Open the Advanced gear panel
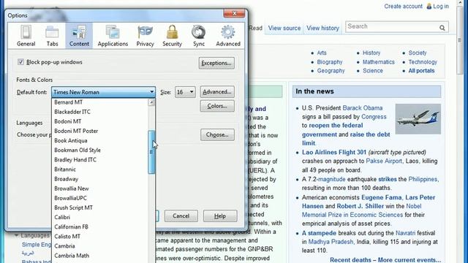468x263 pixels. point(228,36)
